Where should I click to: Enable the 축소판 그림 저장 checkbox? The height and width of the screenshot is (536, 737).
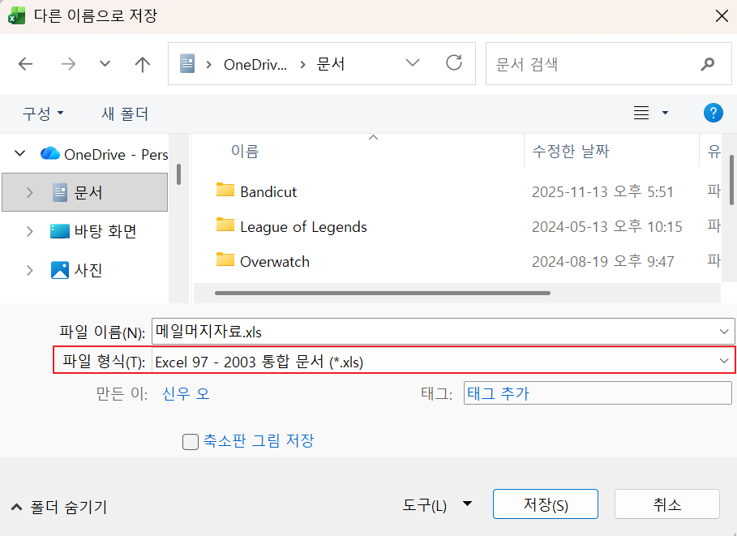click(190, 442)
